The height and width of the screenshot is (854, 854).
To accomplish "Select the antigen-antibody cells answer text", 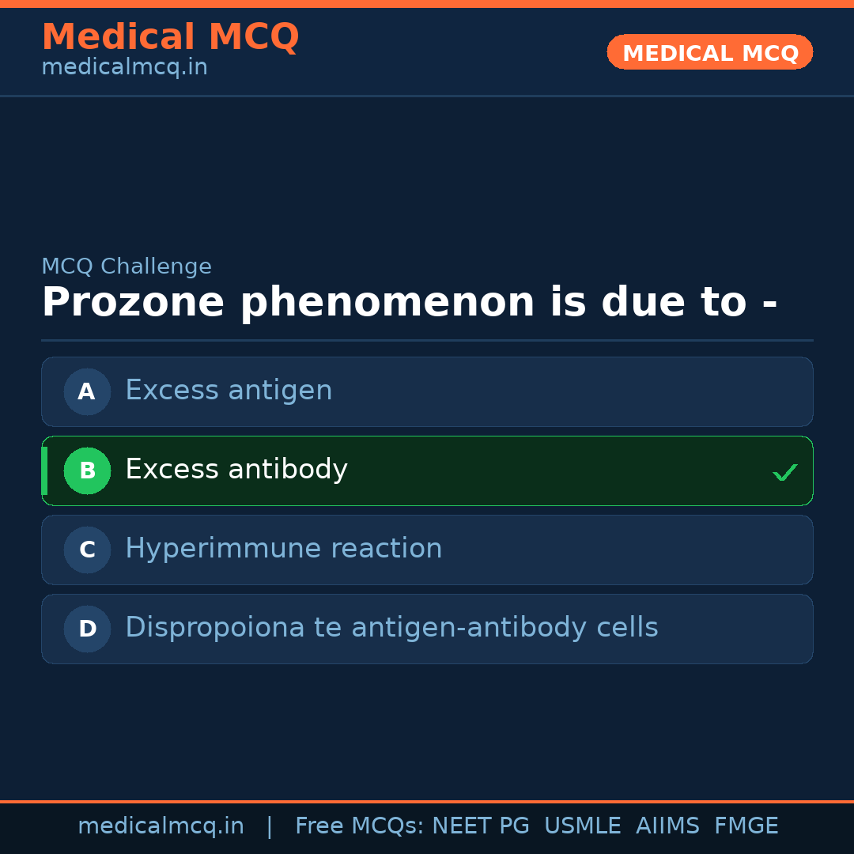I will 391,628.
